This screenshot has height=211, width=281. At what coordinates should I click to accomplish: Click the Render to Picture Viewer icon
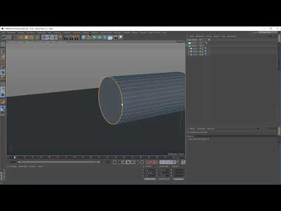coord(71,38)
